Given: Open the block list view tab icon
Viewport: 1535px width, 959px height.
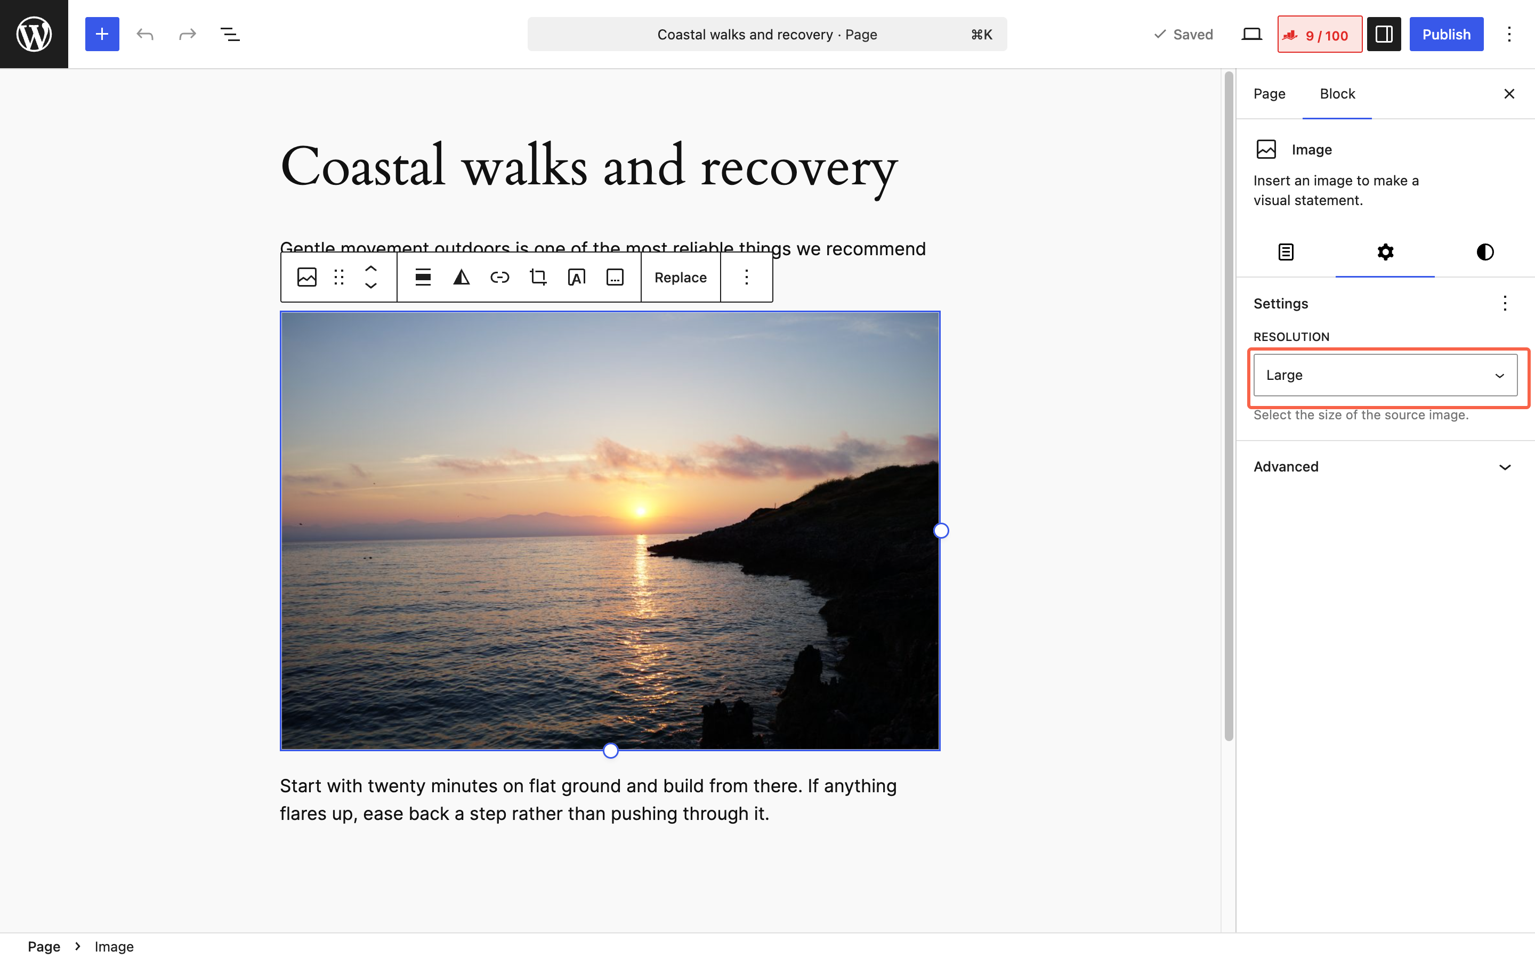Looking at the screenshot, I should (x=1286, y=252).
